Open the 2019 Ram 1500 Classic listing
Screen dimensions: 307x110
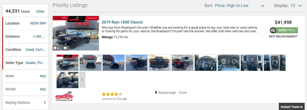point(122,22)
